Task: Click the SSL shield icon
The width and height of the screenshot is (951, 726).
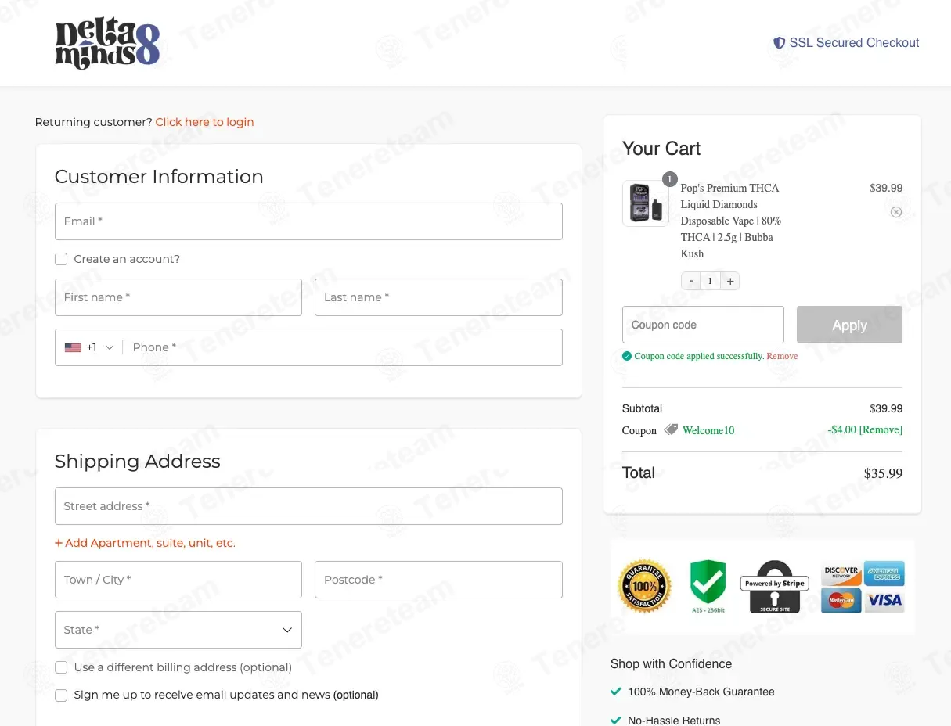Action: [779, 43]
